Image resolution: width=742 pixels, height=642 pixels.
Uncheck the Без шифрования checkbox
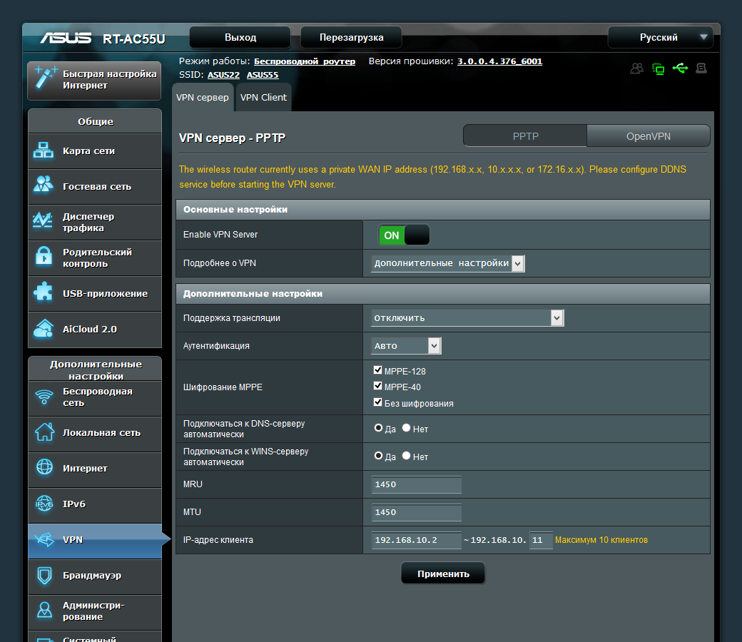click(377, 403)
